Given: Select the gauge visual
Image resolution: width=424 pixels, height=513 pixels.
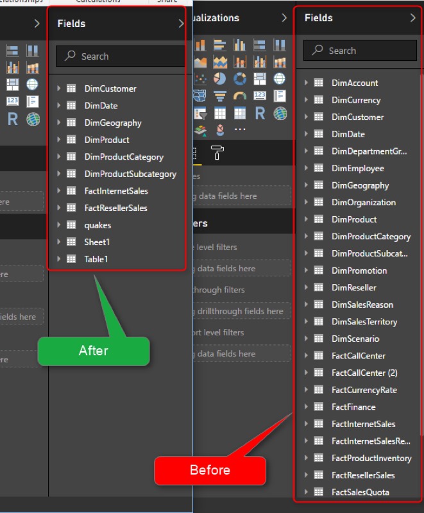Looking at the screenshot, I should click(x=239, y=96).
